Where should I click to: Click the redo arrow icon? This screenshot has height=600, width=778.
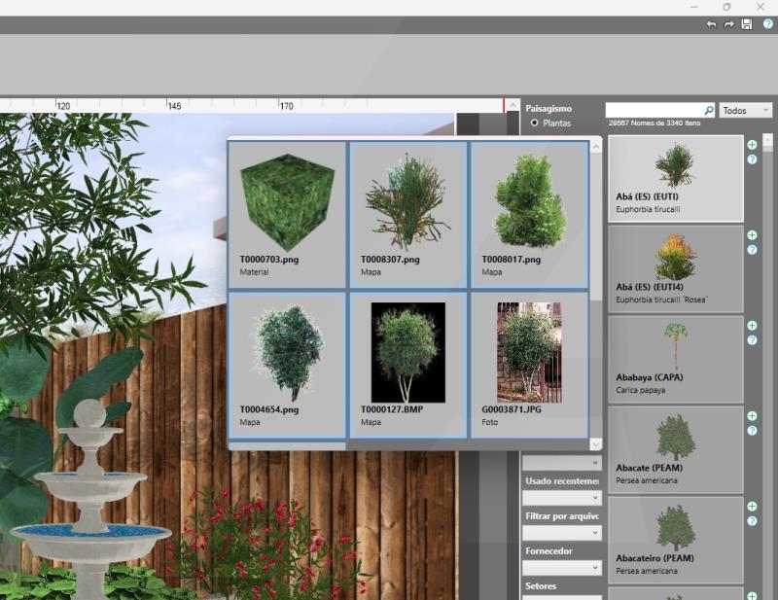(728, 24)
